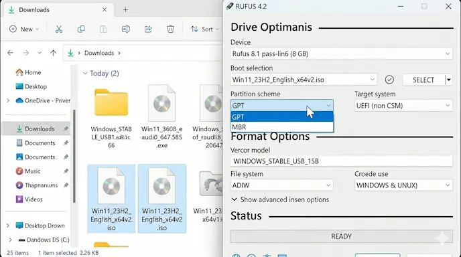
Task: Select the Downloads tab in Explorer
Action: [59, 9]
